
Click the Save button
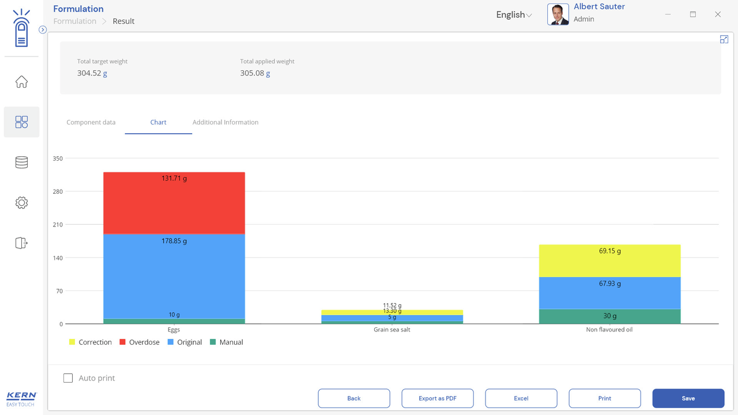(688, 398)
